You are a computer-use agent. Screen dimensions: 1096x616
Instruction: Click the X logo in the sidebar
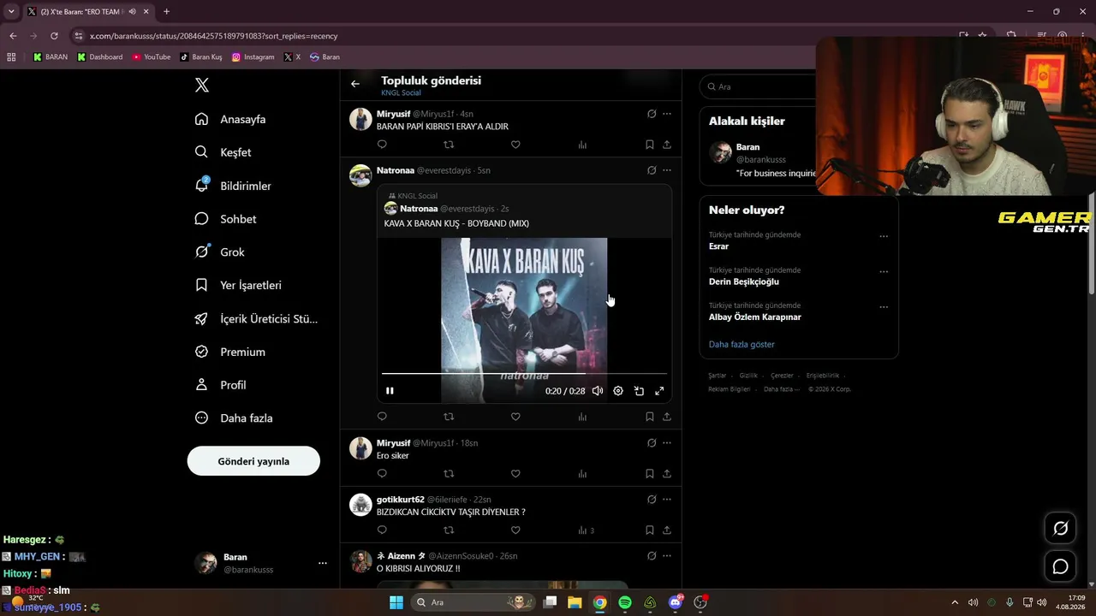(x=202, y=85)
